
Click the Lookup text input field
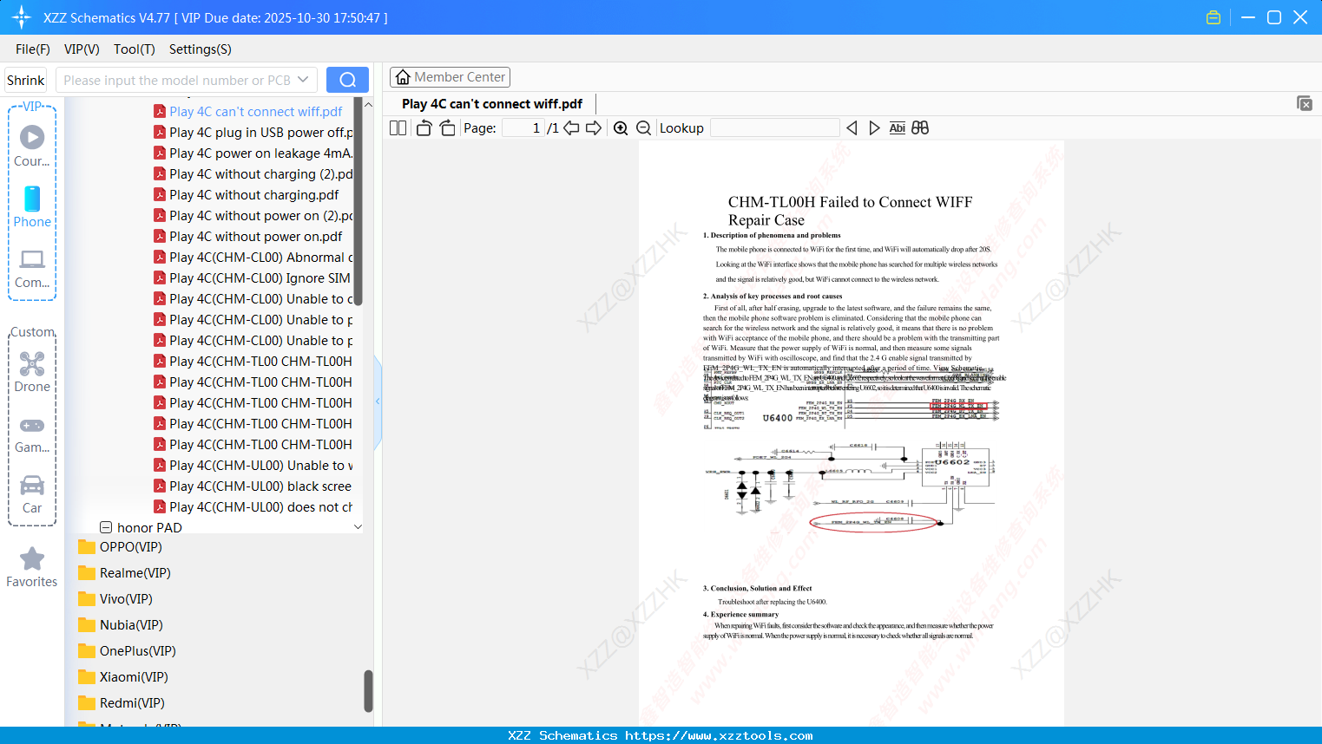click(x=775, y=128)
